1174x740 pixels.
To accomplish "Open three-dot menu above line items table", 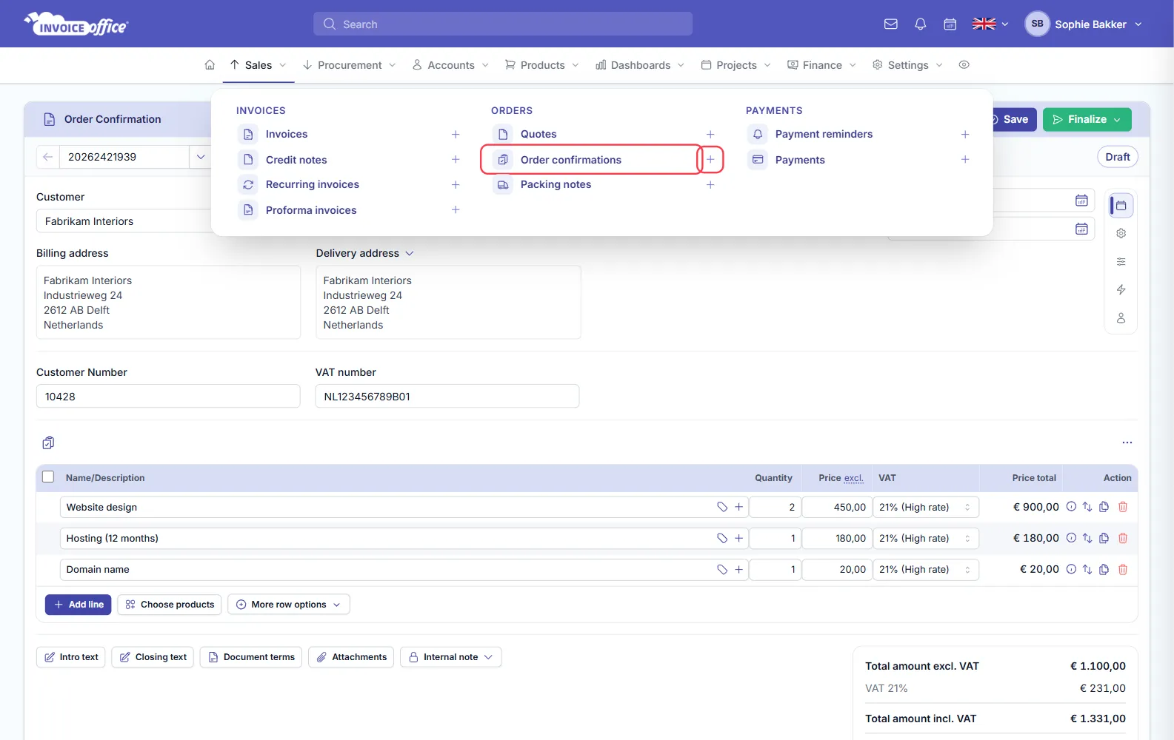I will click(1127, 443).
